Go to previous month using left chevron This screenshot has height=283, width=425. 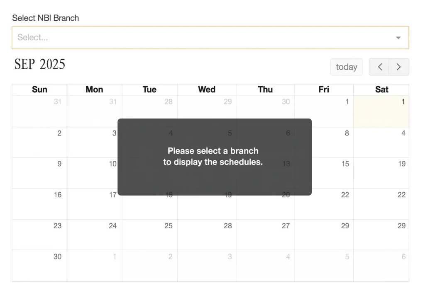coord(379,67)
